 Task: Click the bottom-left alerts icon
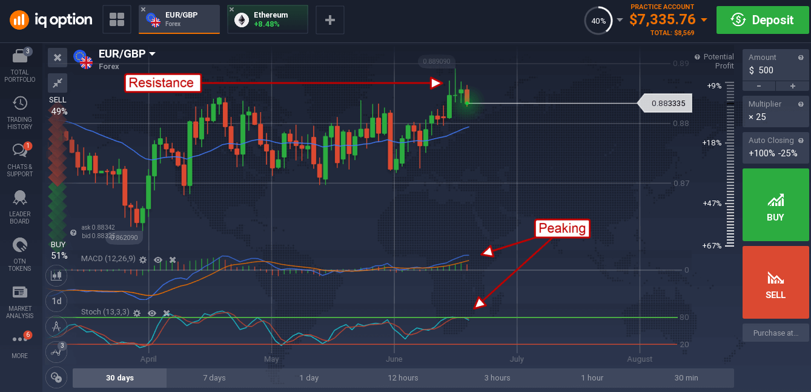[x=56, y=377]
